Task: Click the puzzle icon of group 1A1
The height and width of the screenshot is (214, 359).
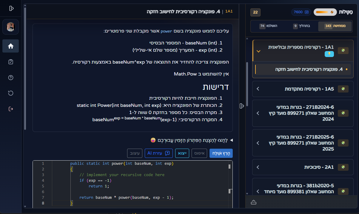Action: 343,50
